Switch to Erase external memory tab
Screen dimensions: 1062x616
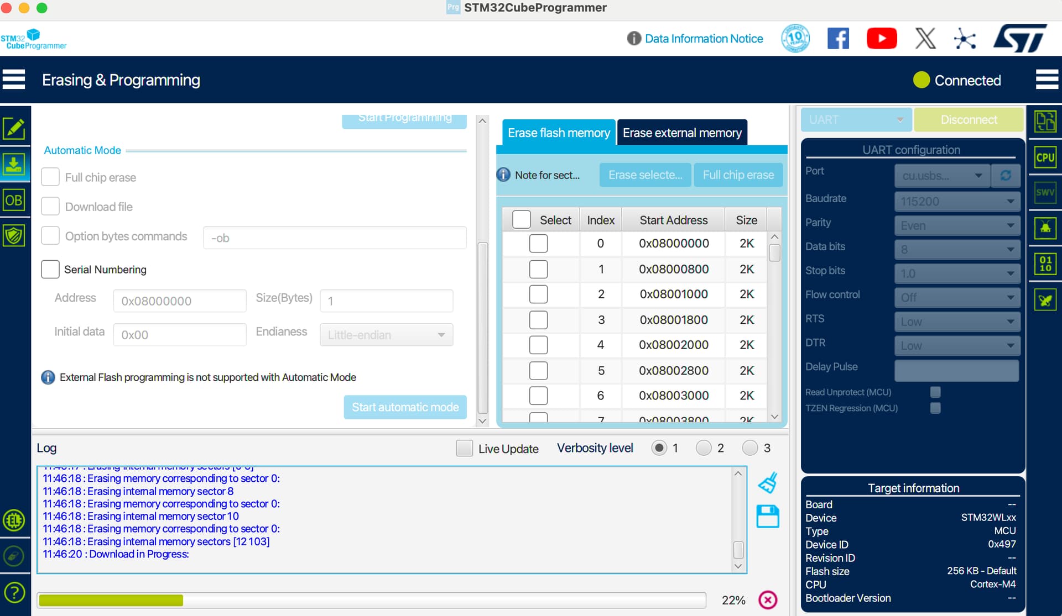tap(682, 133)
